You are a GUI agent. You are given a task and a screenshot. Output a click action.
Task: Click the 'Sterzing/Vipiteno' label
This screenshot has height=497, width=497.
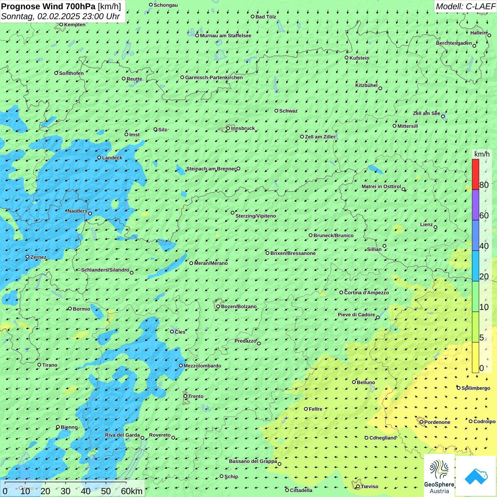click(x=256, y=216)
